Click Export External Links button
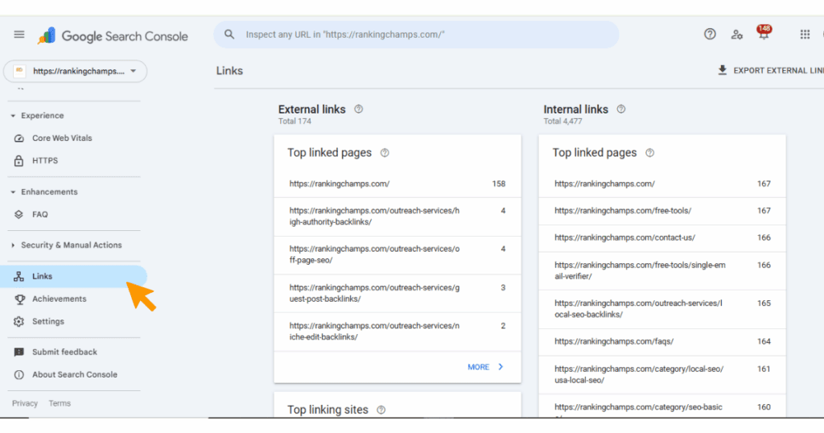824x433 pixels. click(x=768, y=71)
